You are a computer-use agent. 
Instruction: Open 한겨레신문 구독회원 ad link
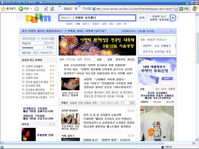(x=38, y=110)
